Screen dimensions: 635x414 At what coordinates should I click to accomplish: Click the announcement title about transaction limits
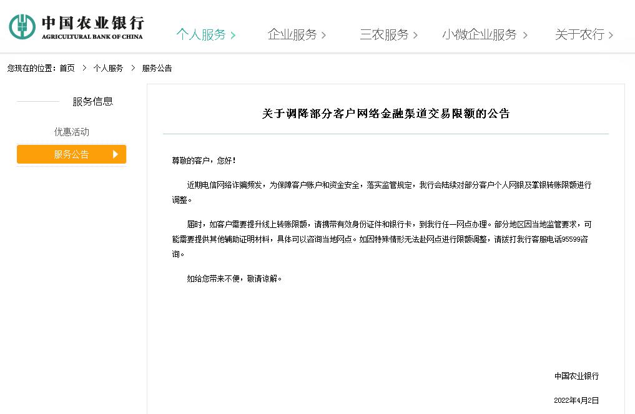(385, 113)
